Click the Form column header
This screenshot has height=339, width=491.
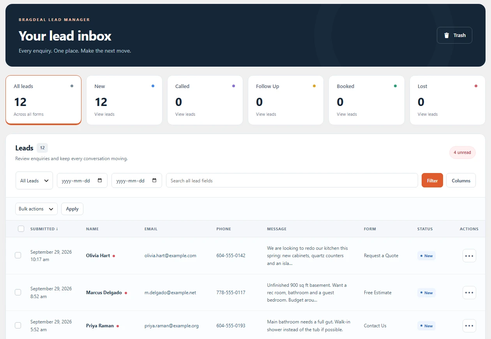pos(370,229)
